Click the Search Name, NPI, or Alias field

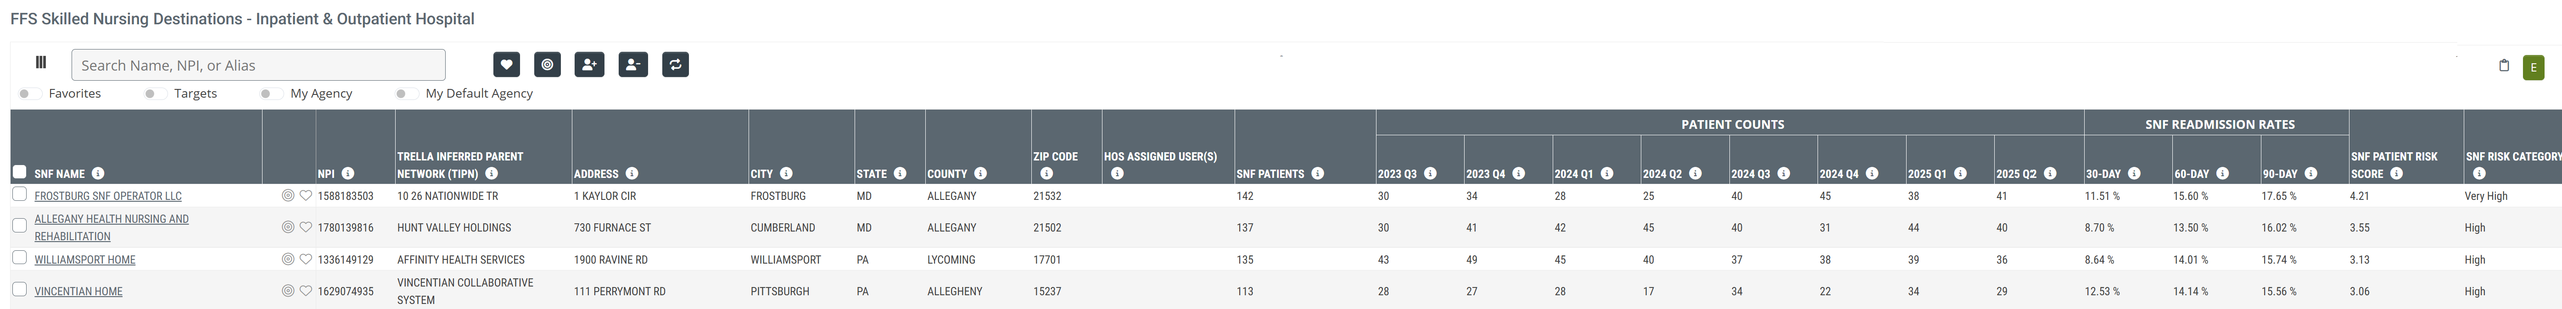click(x=258, y=66)
